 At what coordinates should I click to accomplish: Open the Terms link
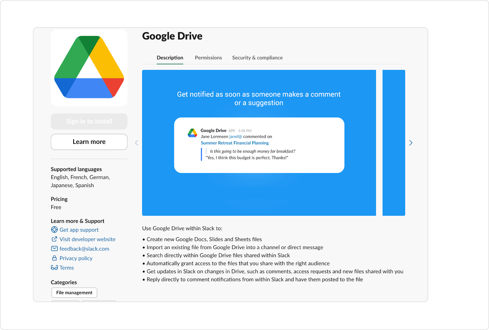(67, 267)
